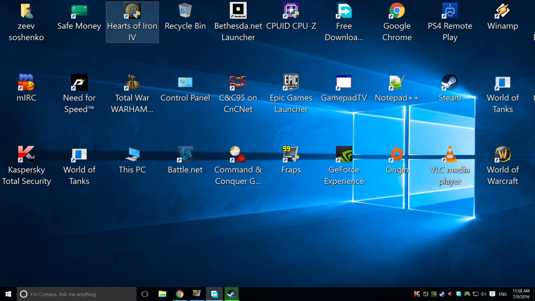Image resolution: width=535 pixels, height=301 pixels.
Task: Switch to Free Download Manager on taskbar
Action: click(x=215, y=294)
